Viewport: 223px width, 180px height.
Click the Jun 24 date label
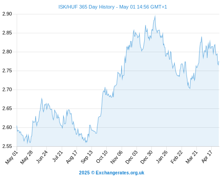pyautogui.click(x=42, y=157)
